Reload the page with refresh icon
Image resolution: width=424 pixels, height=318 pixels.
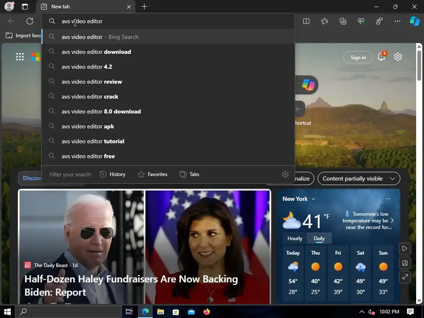(x=30, y=21)
